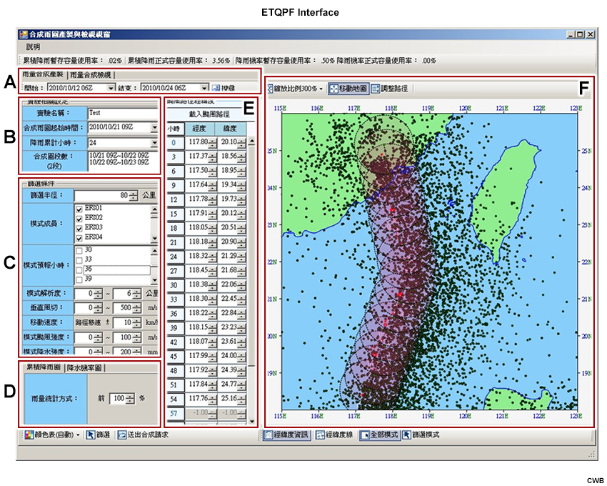607x486 pixels.
Task: Click latitude 18.56 cell for hour 3
Action: (x=232, y=157)
